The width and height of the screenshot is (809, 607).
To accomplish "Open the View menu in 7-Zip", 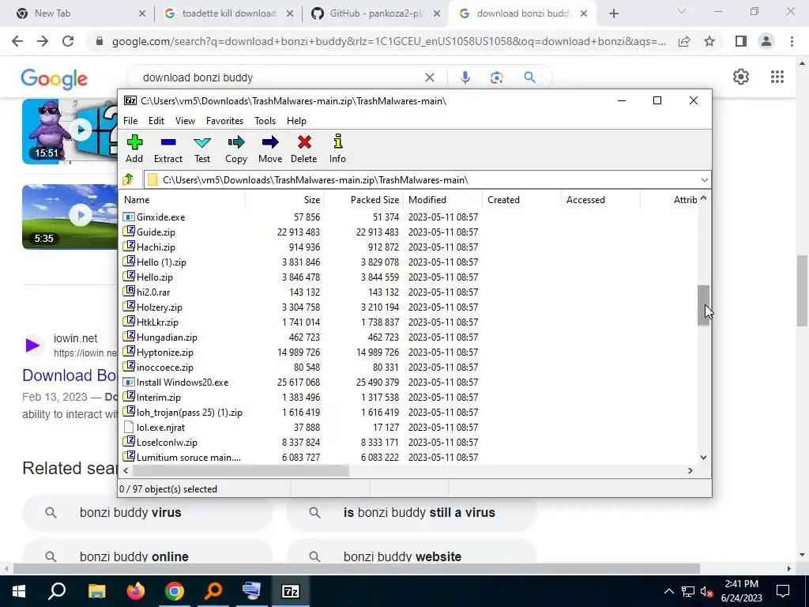I will point(185,121).
